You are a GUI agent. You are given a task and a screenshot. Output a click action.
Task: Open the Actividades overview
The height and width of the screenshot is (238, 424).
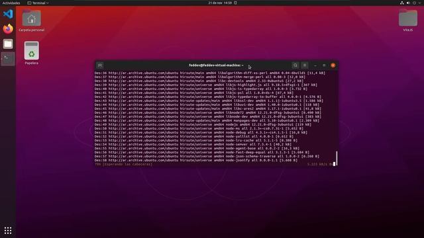(11, 3)
